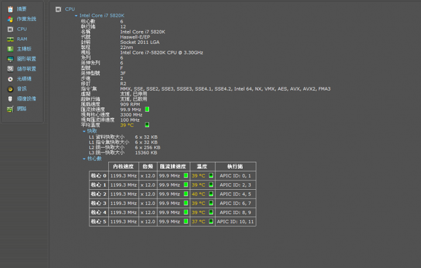This screenshot has height=268, width=421.
Task: Click the 909 RPM fan speed value
Action: point(130,105)
